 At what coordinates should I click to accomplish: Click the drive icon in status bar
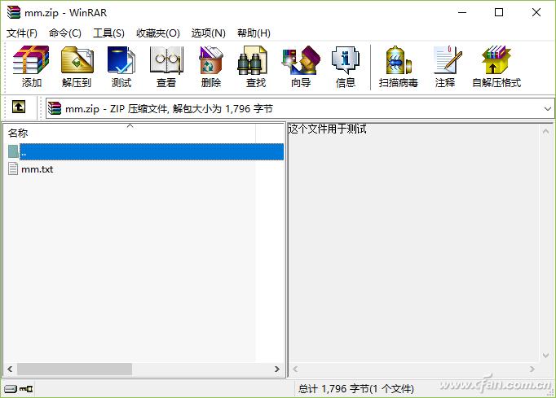(x=11, y=389)
